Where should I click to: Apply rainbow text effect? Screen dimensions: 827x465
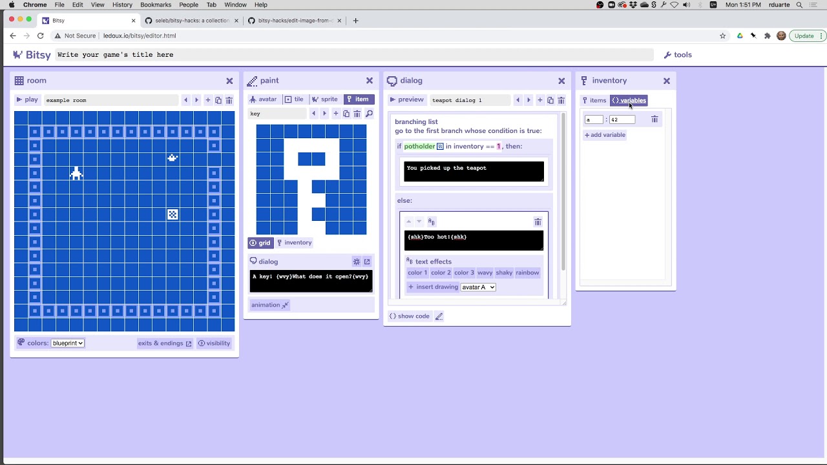click(x=527, y=273)
